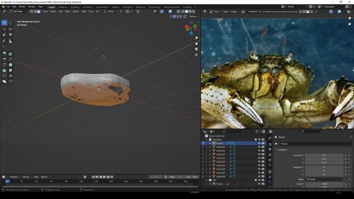Select the Add Cube tool

[x=4, y=48]
